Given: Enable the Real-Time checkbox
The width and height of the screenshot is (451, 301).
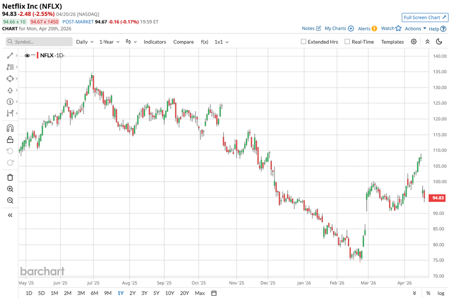Looking at the screenshot, I should click(x=347, y=42).
